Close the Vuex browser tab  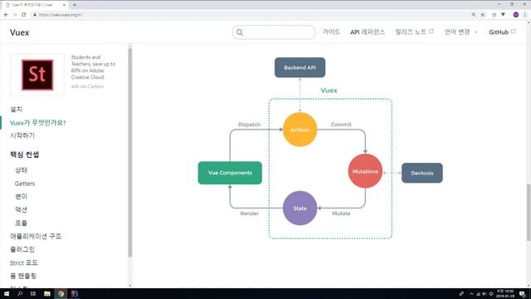(64, 5)
